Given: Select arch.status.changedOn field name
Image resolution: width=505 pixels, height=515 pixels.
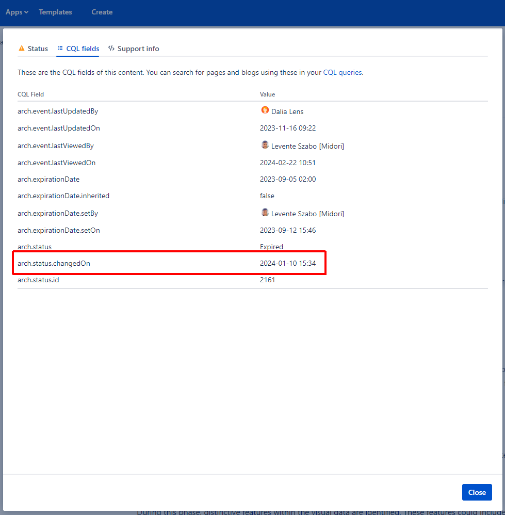Looking at the screenshot, I should [54, 263].
